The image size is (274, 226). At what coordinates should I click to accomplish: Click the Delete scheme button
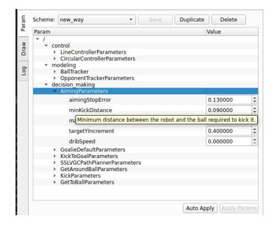coord(229,20)
